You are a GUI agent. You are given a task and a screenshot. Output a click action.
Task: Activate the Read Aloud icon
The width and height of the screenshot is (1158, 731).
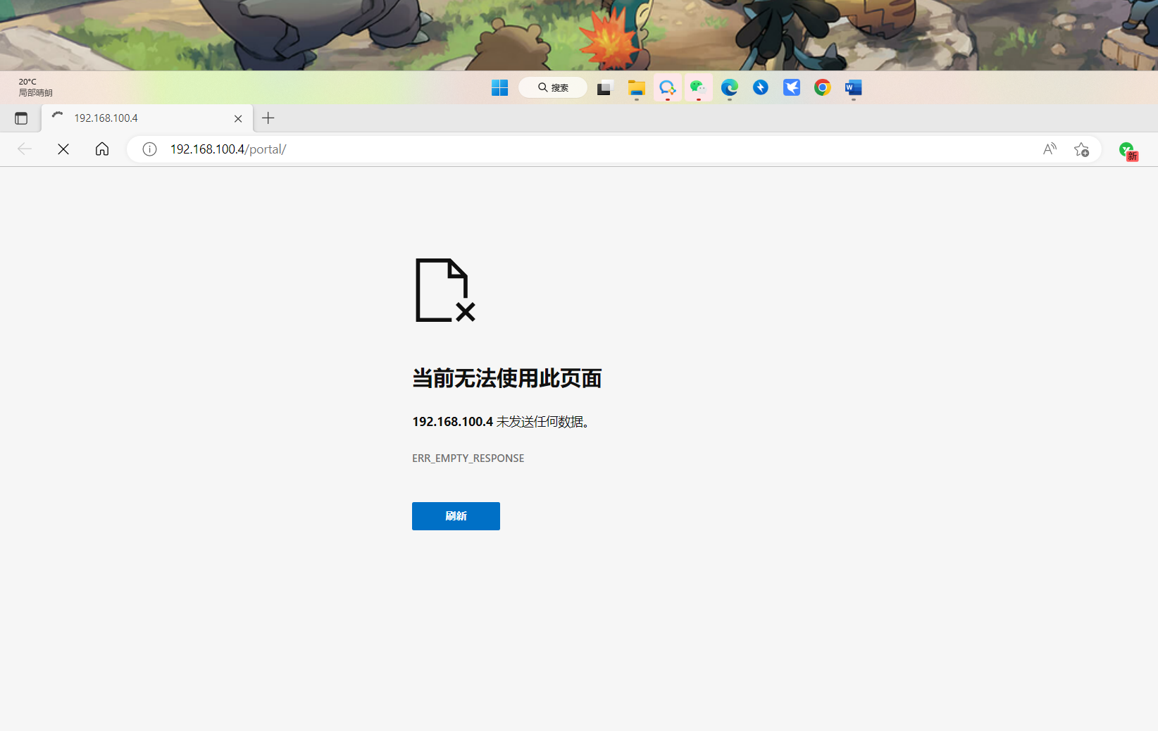coord(1050,149)
